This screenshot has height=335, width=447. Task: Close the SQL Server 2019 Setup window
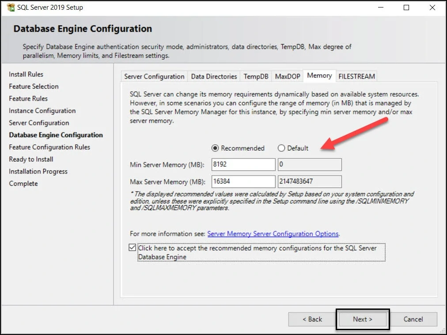point(432,8)
